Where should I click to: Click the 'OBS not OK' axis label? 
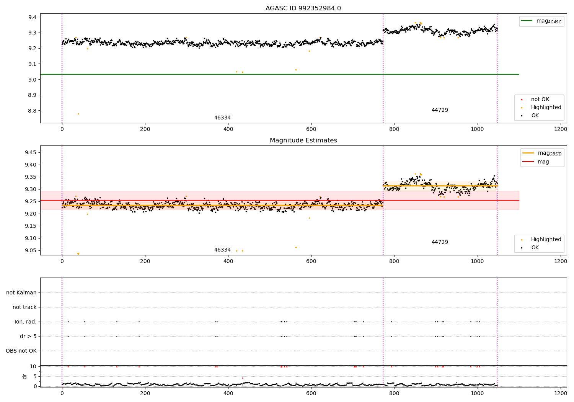21,351
